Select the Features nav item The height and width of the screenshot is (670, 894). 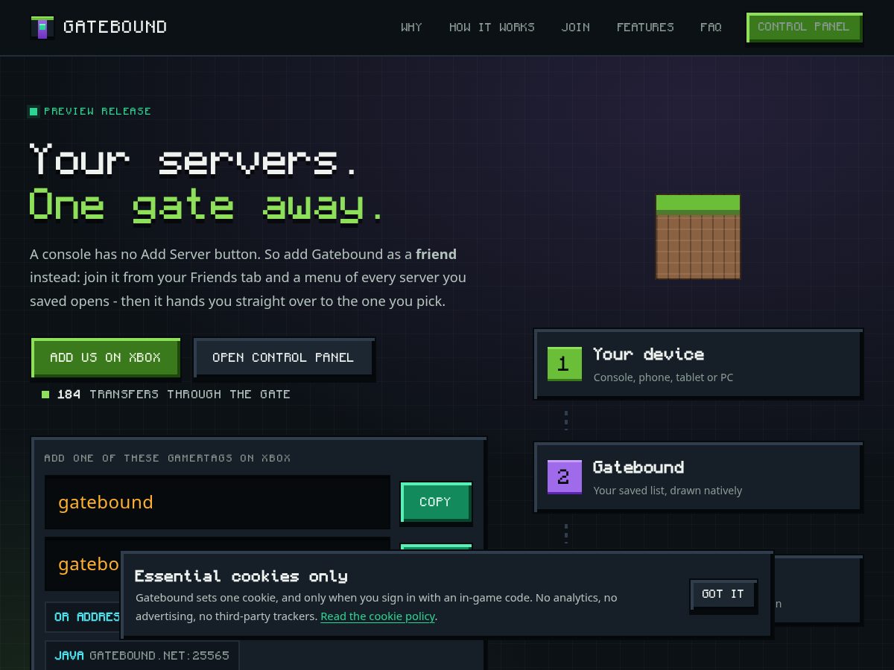click(645, 28)
